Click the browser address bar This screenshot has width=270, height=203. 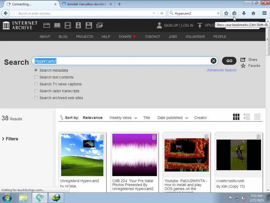pyautogui.click(x=84, y=13)
